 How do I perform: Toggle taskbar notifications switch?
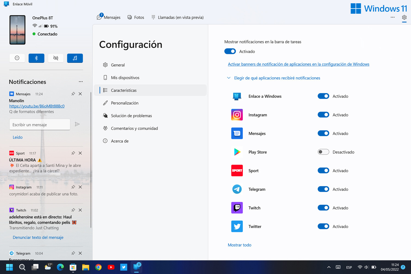(x=230, y=51)
